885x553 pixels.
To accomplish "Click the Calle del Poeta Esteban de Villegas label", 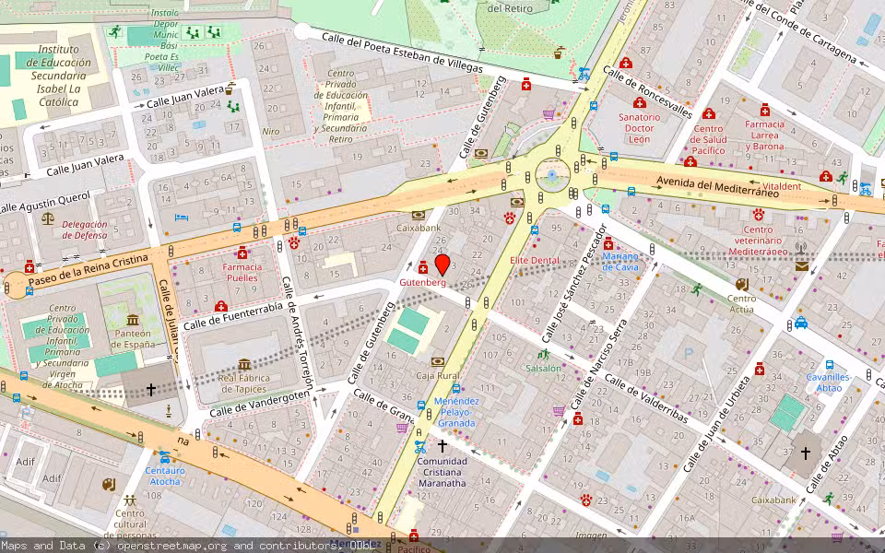I will click(403, 53).
